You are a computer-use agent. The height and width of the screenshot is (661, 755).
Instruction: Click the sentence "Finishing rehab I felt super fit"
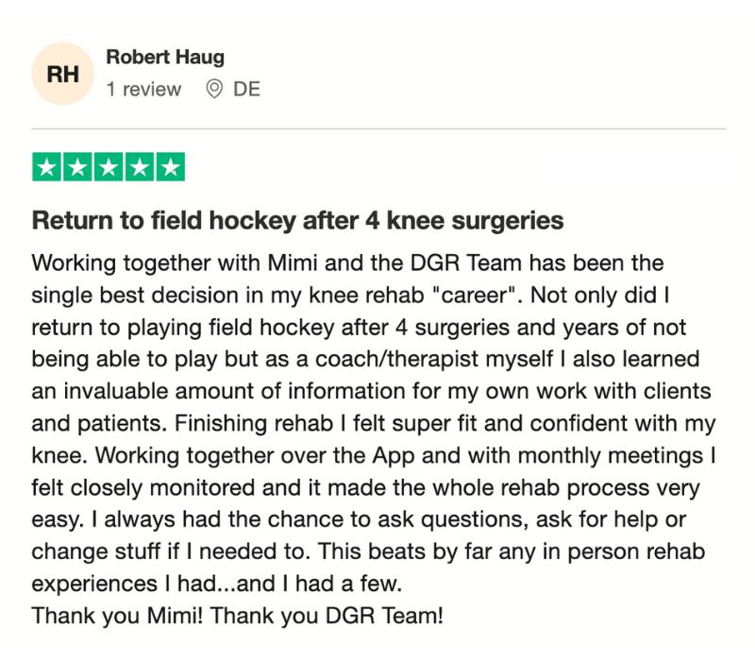(x=325, y=423)
